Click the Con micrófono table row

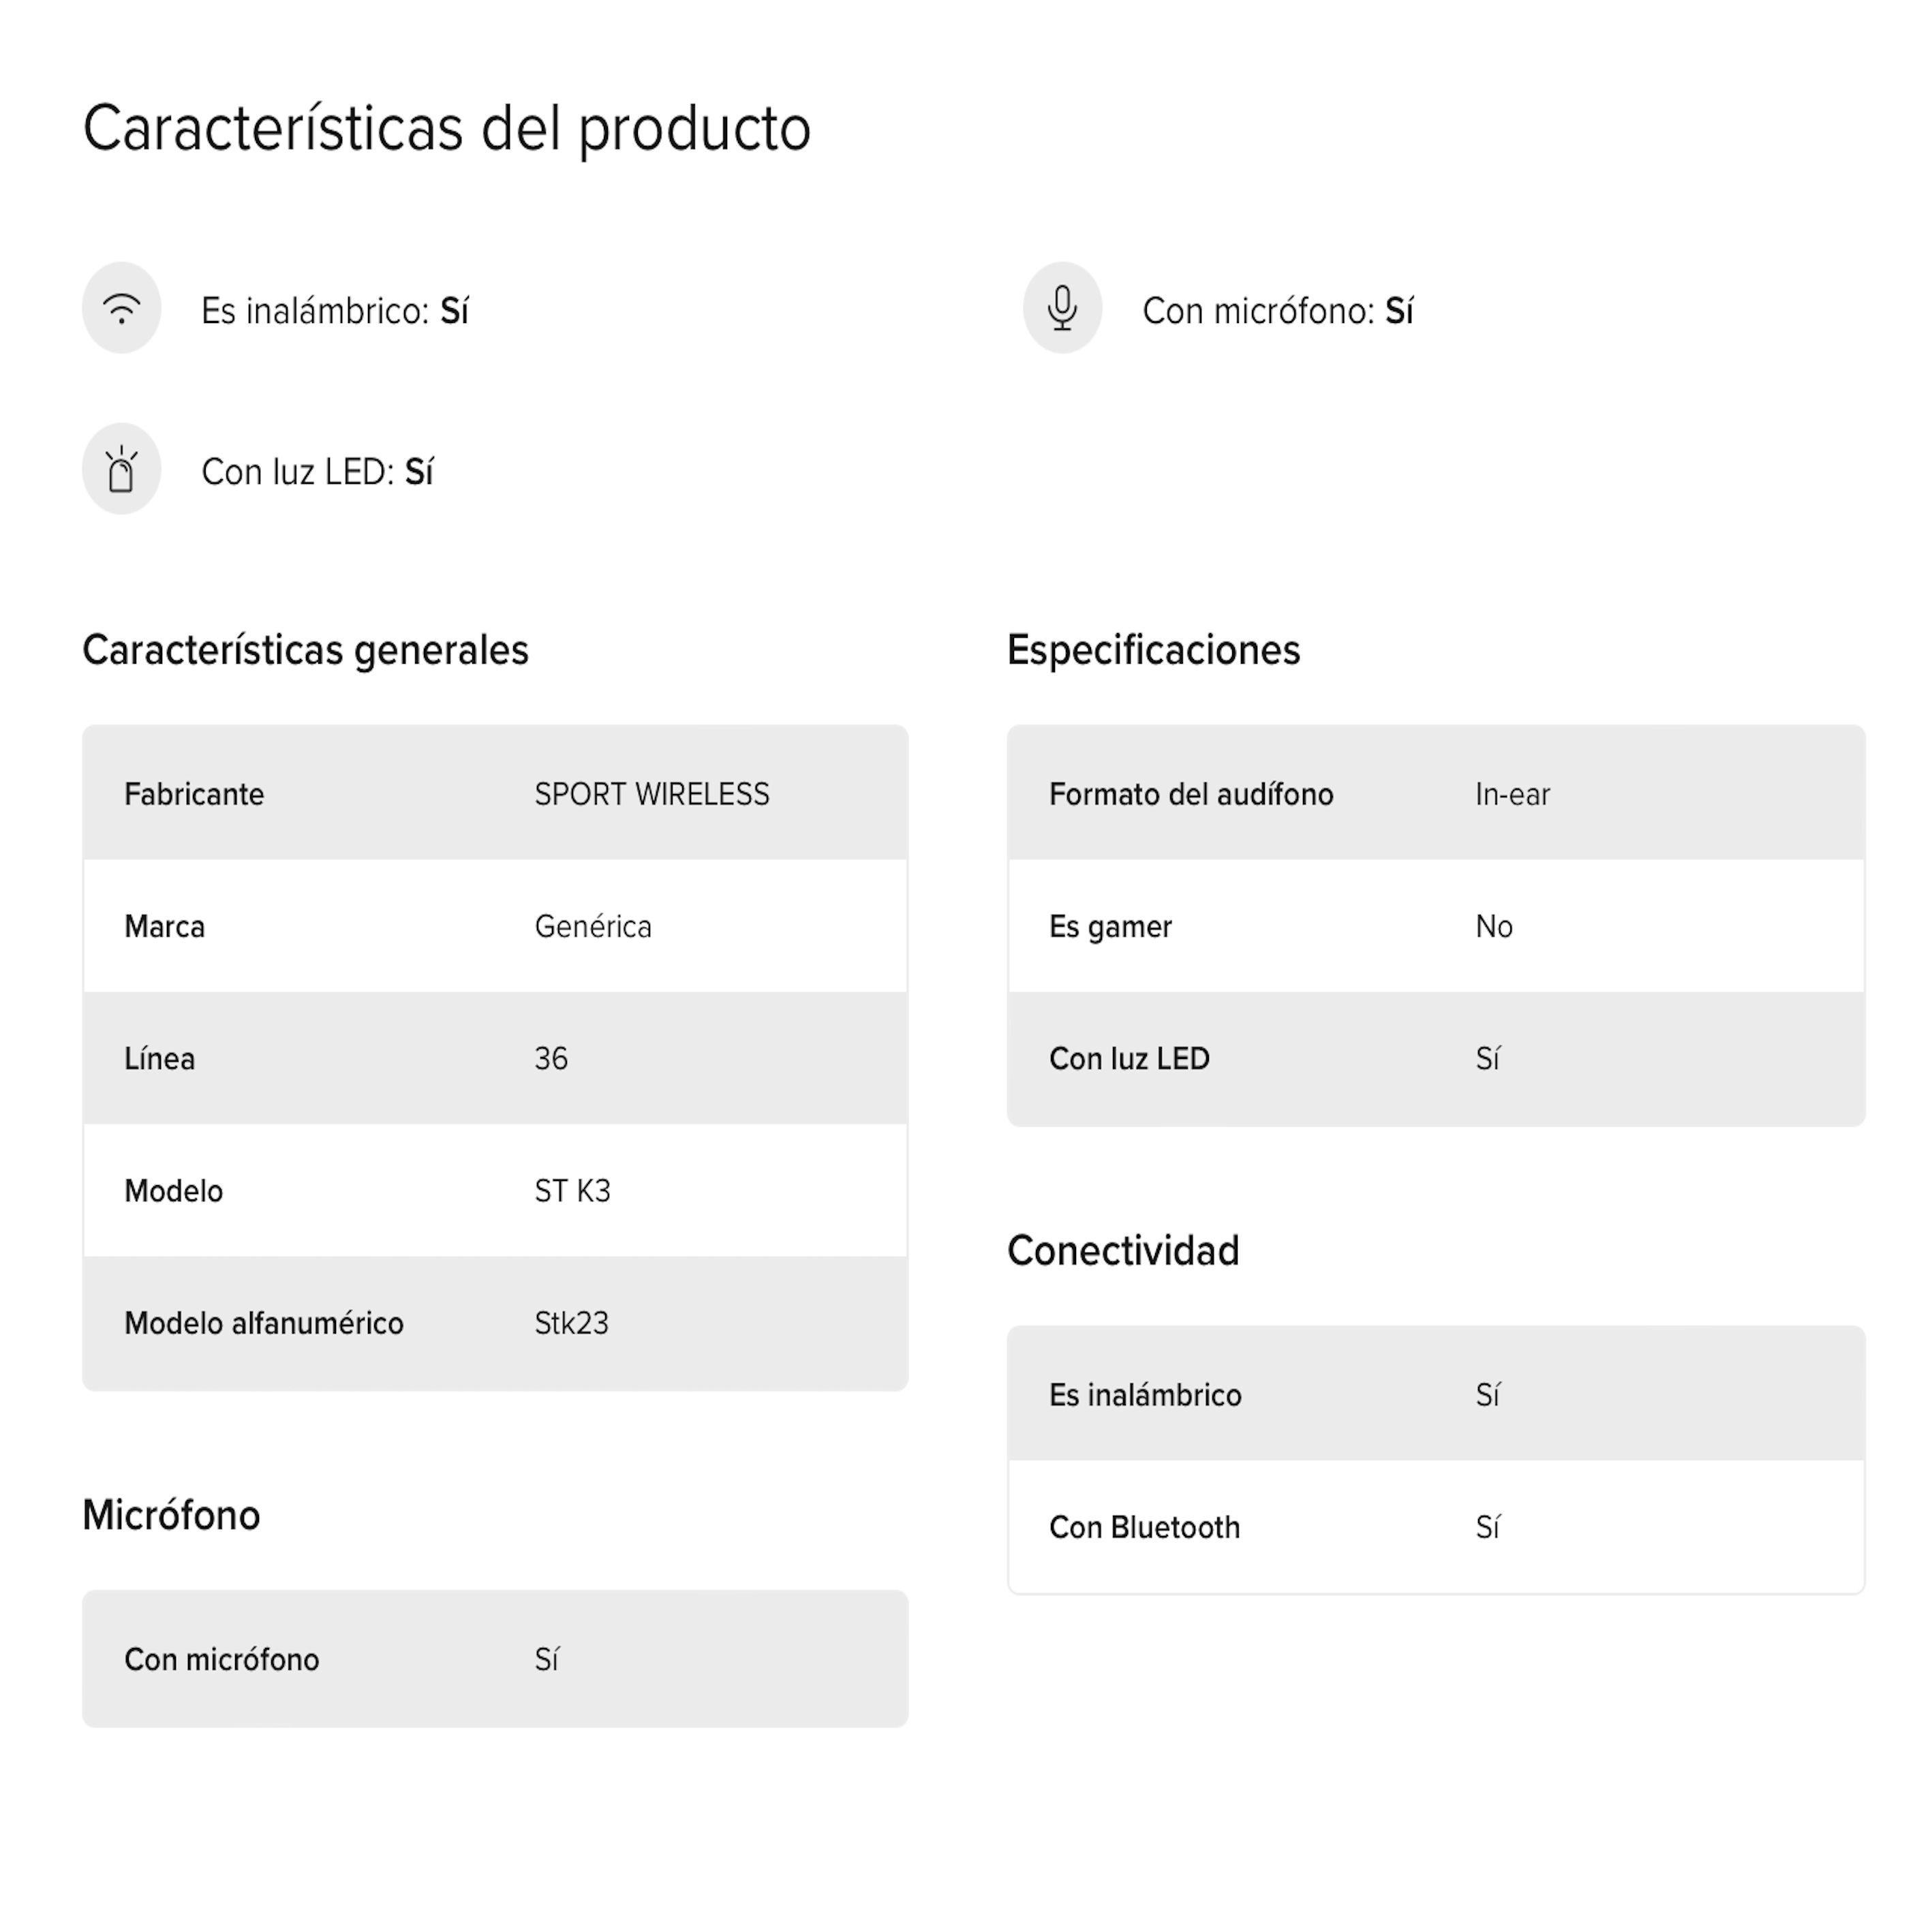495,1659
